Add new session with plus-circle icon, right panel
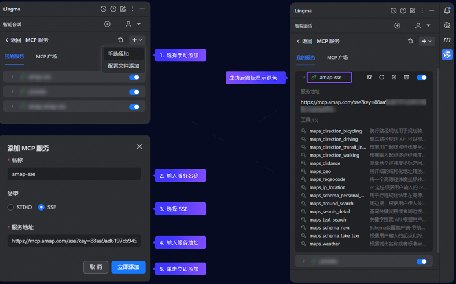The image size is (456, 284). coord(397,25)
